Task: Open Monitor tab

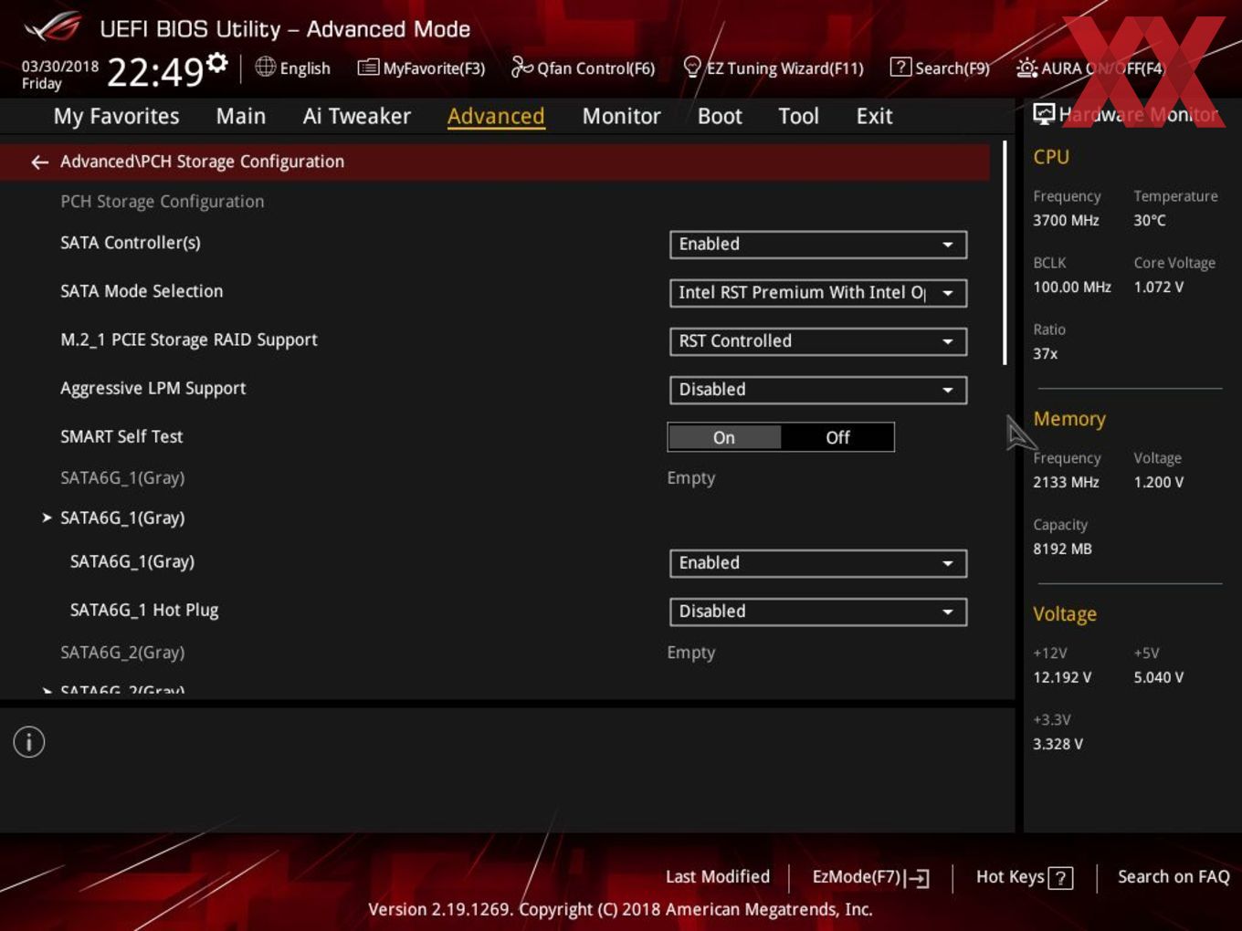Action: pos(621,116)
